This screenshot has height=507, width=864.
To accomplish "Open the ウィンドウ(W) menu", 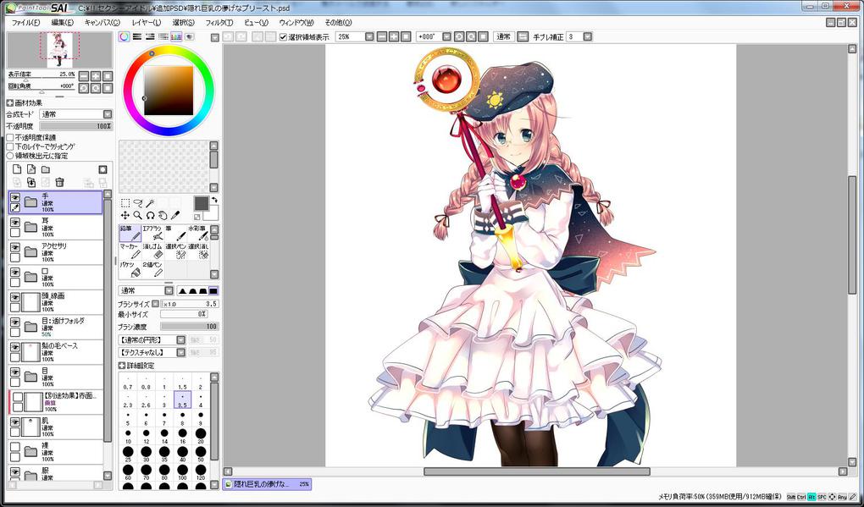I will (296, 23).
